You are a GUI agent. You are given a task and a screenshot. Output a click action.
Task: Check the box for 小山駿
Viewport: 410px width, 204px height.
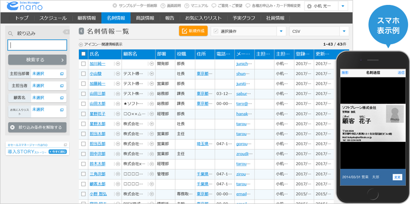coord(83,74)
